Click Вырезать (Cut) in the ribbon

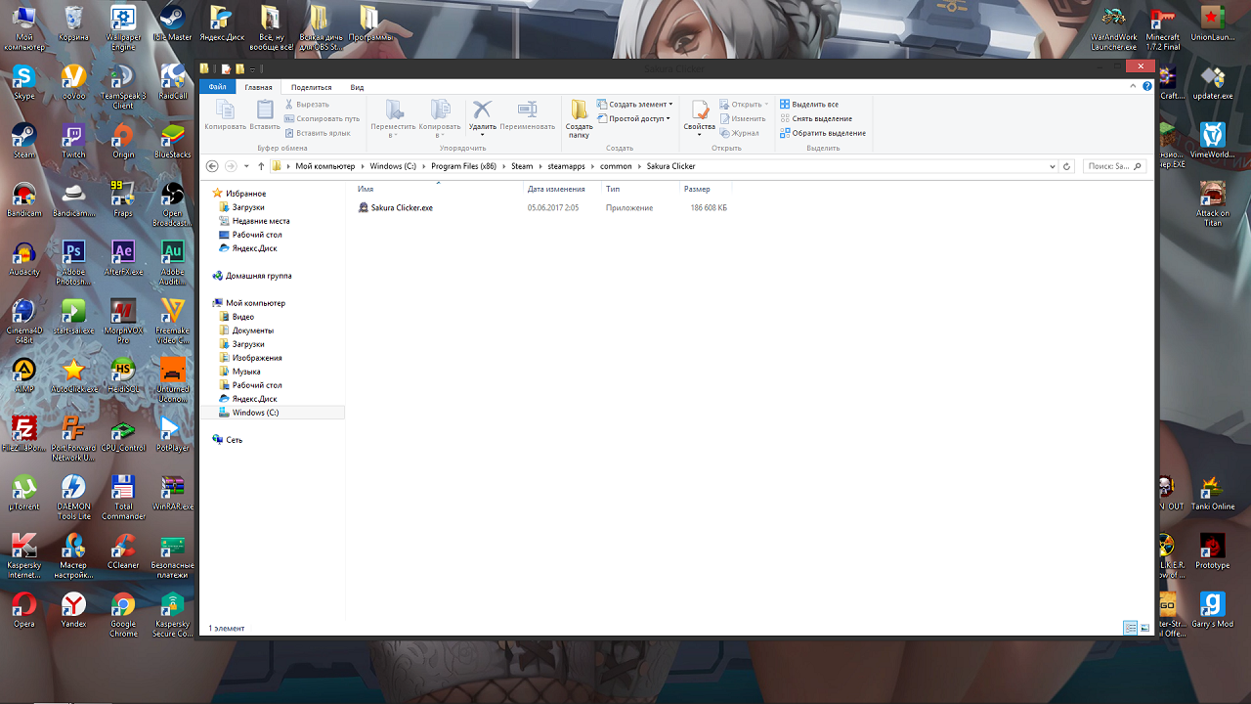point(307,104)
